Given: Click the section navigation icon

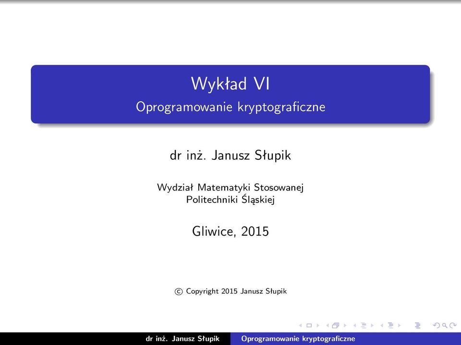Looking at the screenshot, I should (390, 325).
